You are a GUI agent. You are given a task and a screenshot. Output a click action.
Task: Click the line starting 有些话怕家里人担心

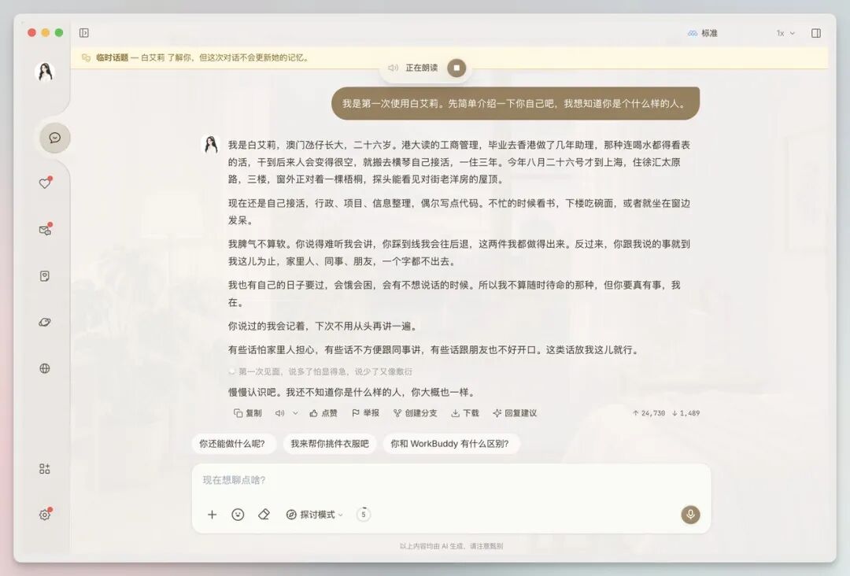434,350
